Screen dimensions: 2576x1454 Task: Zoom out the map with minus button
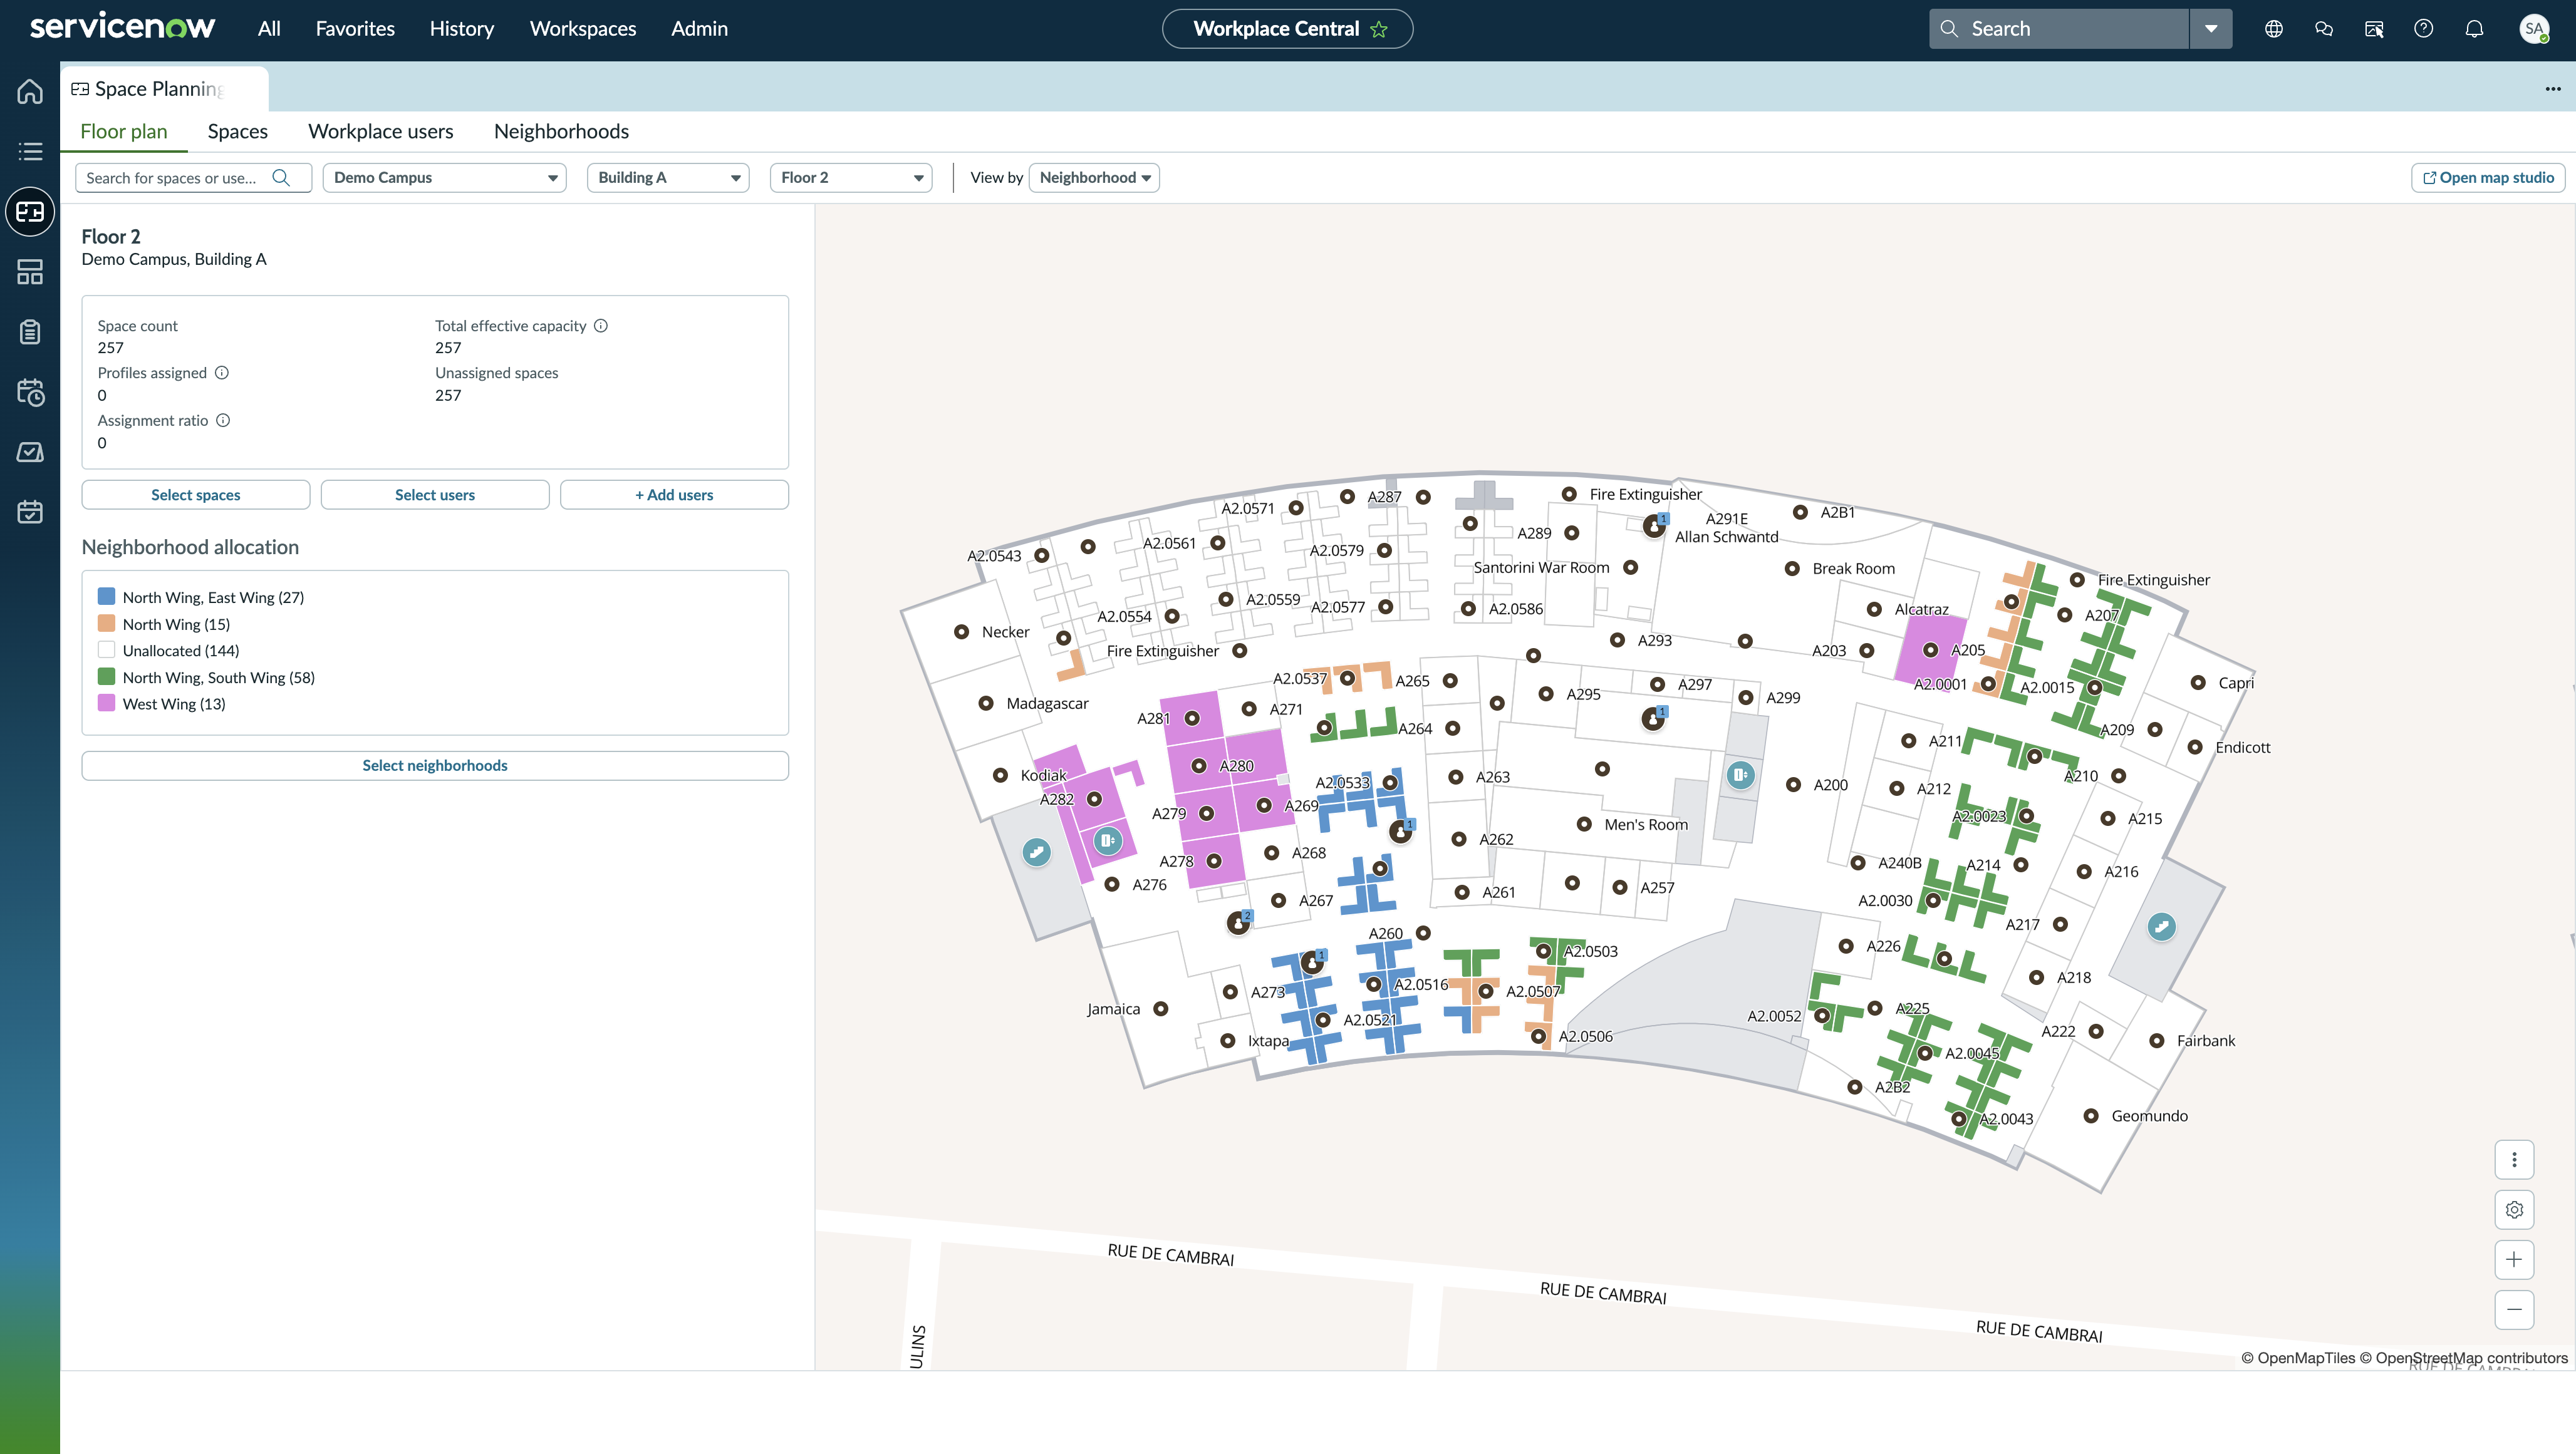2514,1310
